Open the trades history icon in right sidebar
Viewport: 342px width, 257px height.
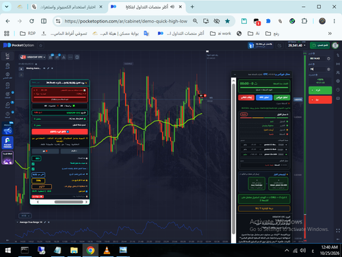(x=338, y=55)
